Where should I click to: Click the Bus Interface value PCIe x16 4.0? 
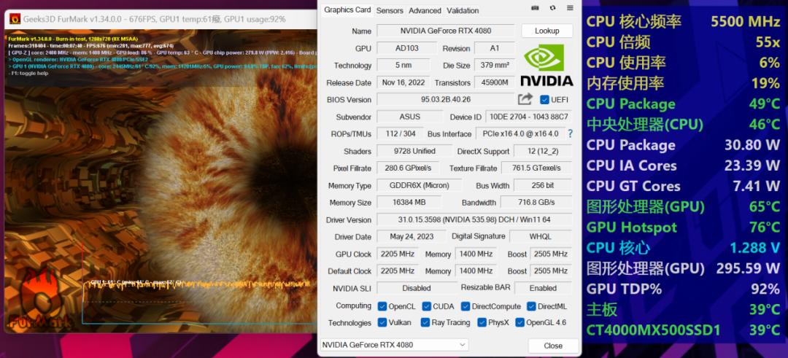[x=520, y=133]
